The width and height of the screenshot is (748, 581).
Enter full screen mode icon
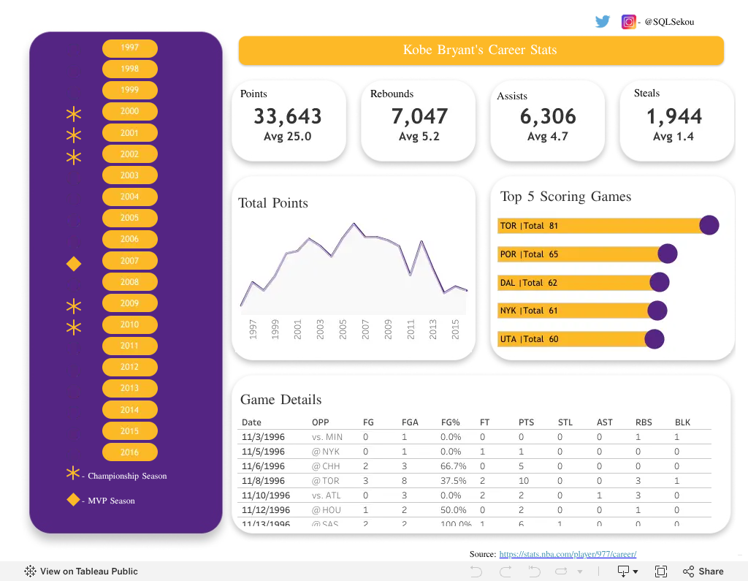(661, 571)
